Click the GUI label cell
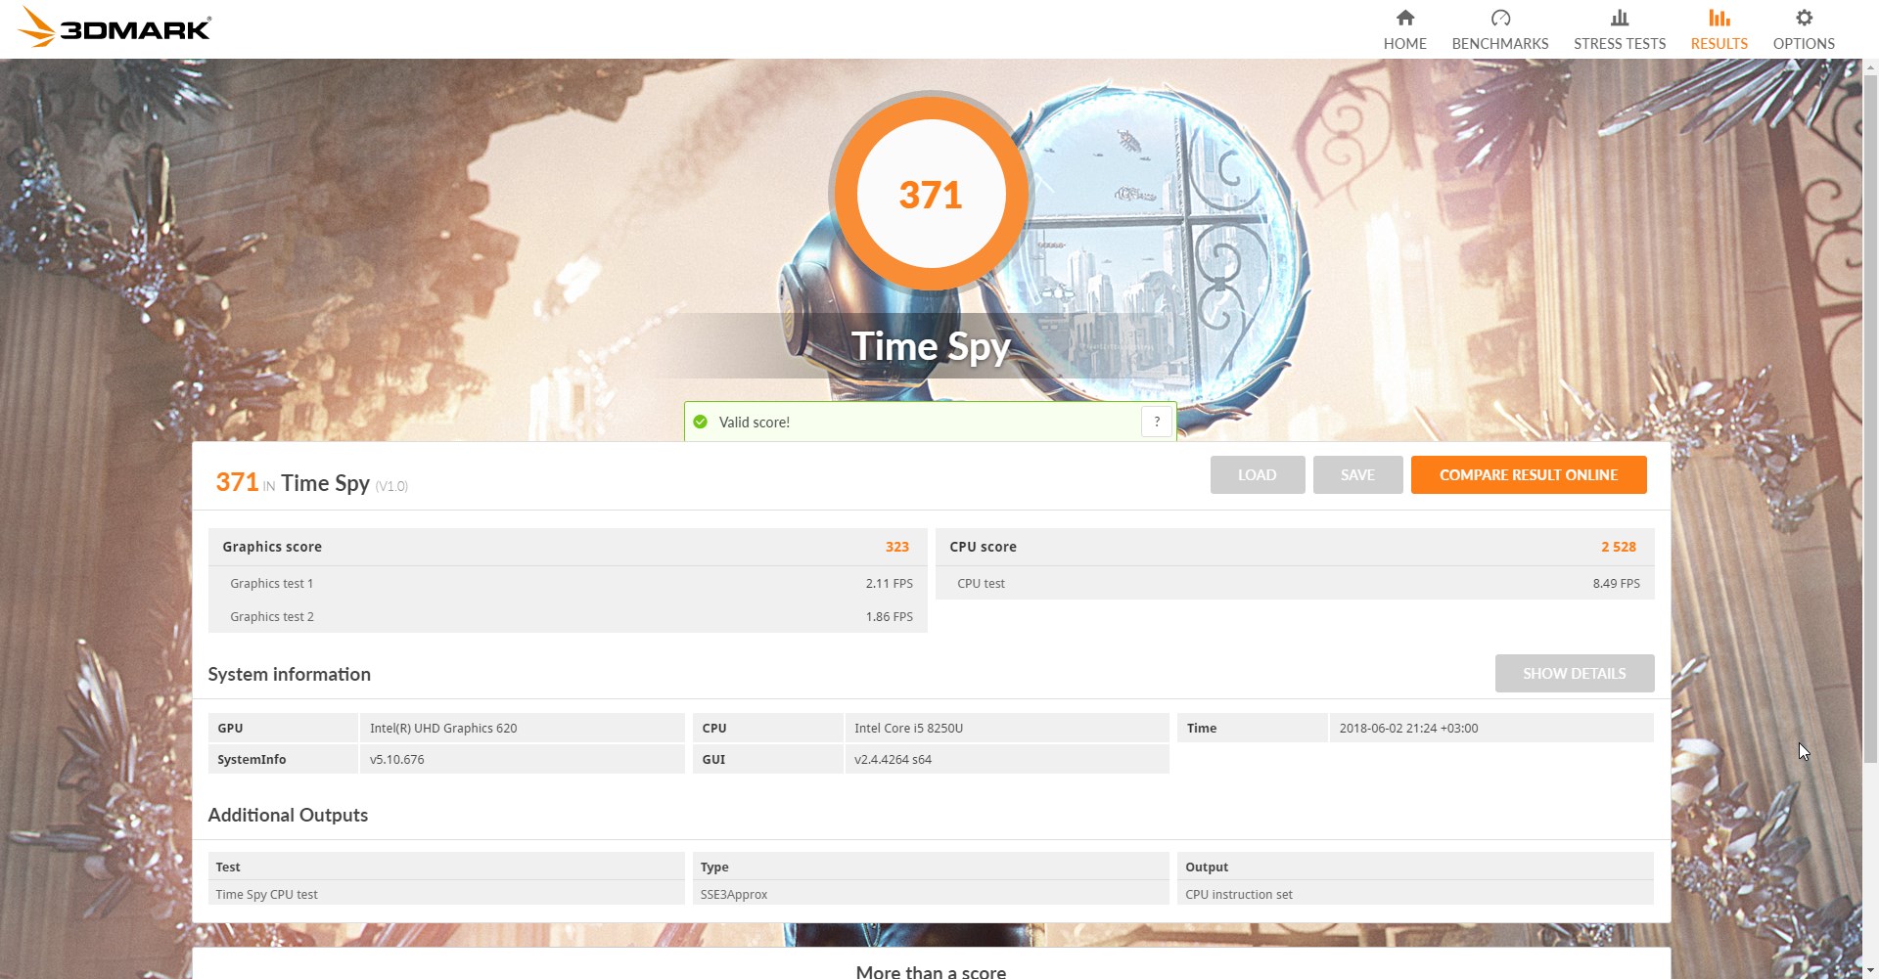Image resolution: width=1879 pixels, height=979 pixels. (x=768, y=760)
